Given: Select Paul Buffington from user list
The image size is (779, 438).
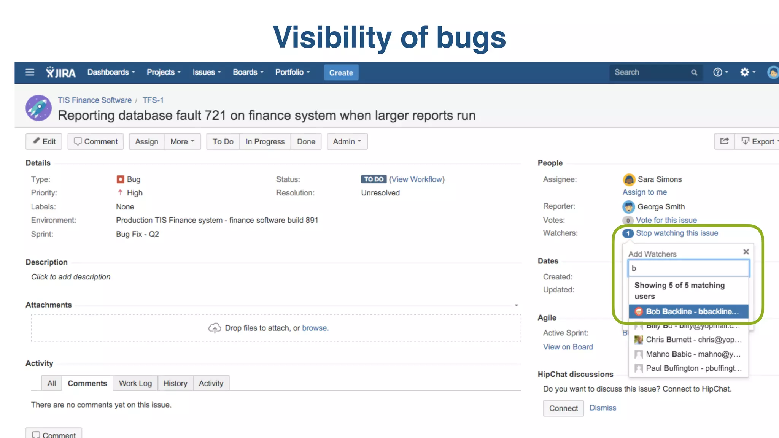Looking at the screenshot, I should pyautogui.click(x=688, y=368).
